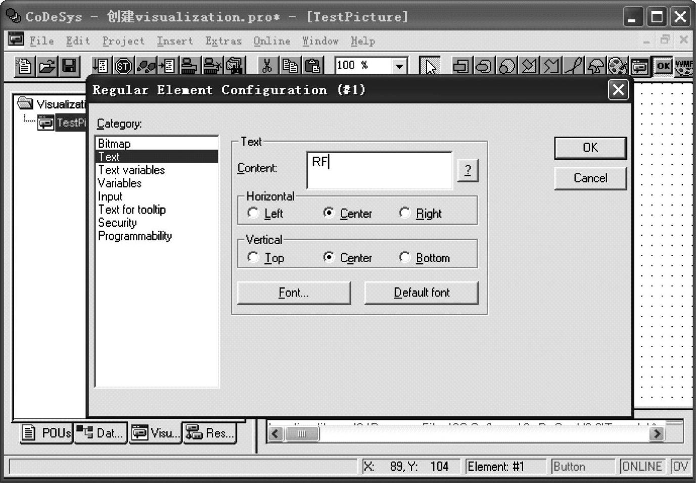
Task: Open the Edit menu
Action: point(78,41)
